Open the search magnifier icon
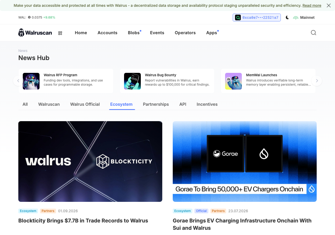The image size is (335, 235). coord(314,33)
